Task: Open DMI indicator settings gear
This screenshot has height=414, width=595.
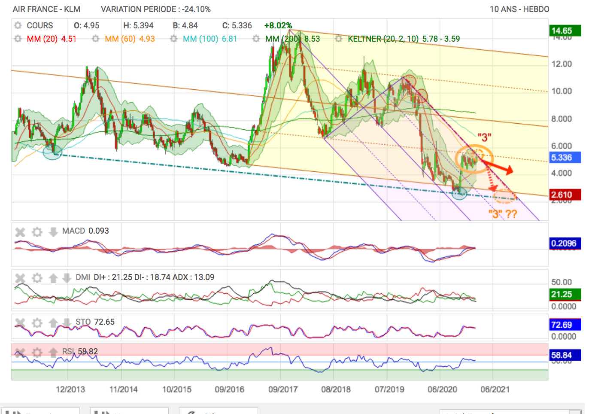Action: click(37, 278)
